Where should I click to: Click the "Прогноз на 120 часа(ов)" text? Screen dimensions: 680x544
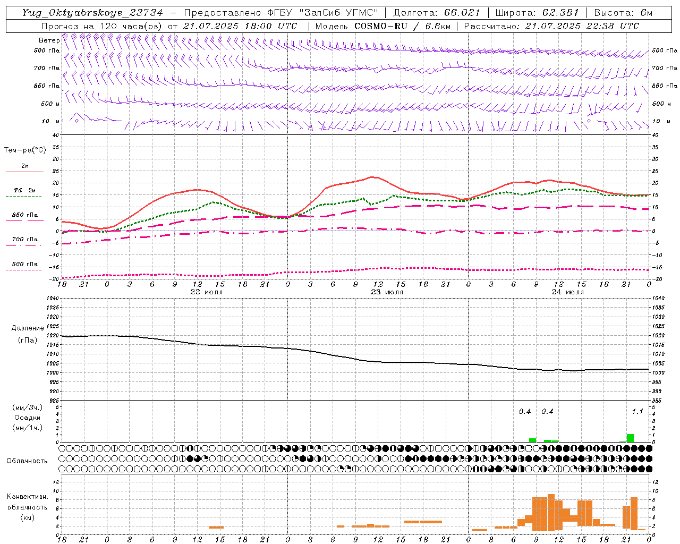[x=102, y=26]
